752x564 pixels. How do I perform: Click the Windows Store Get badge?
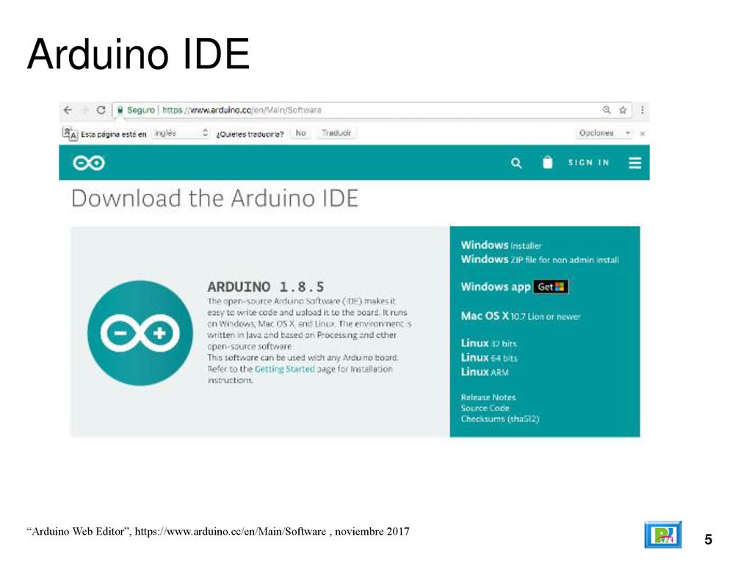[551, 287]
